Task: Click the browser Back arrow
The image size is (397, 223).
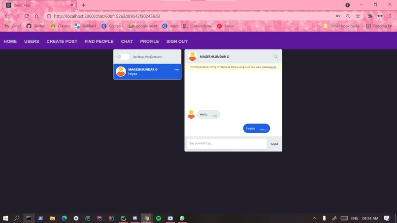Action: pyautogui.click(x=7, y=16)
